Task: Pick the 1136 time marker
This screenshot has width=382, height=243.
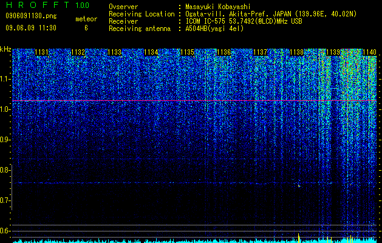Action: pos(224,52)
